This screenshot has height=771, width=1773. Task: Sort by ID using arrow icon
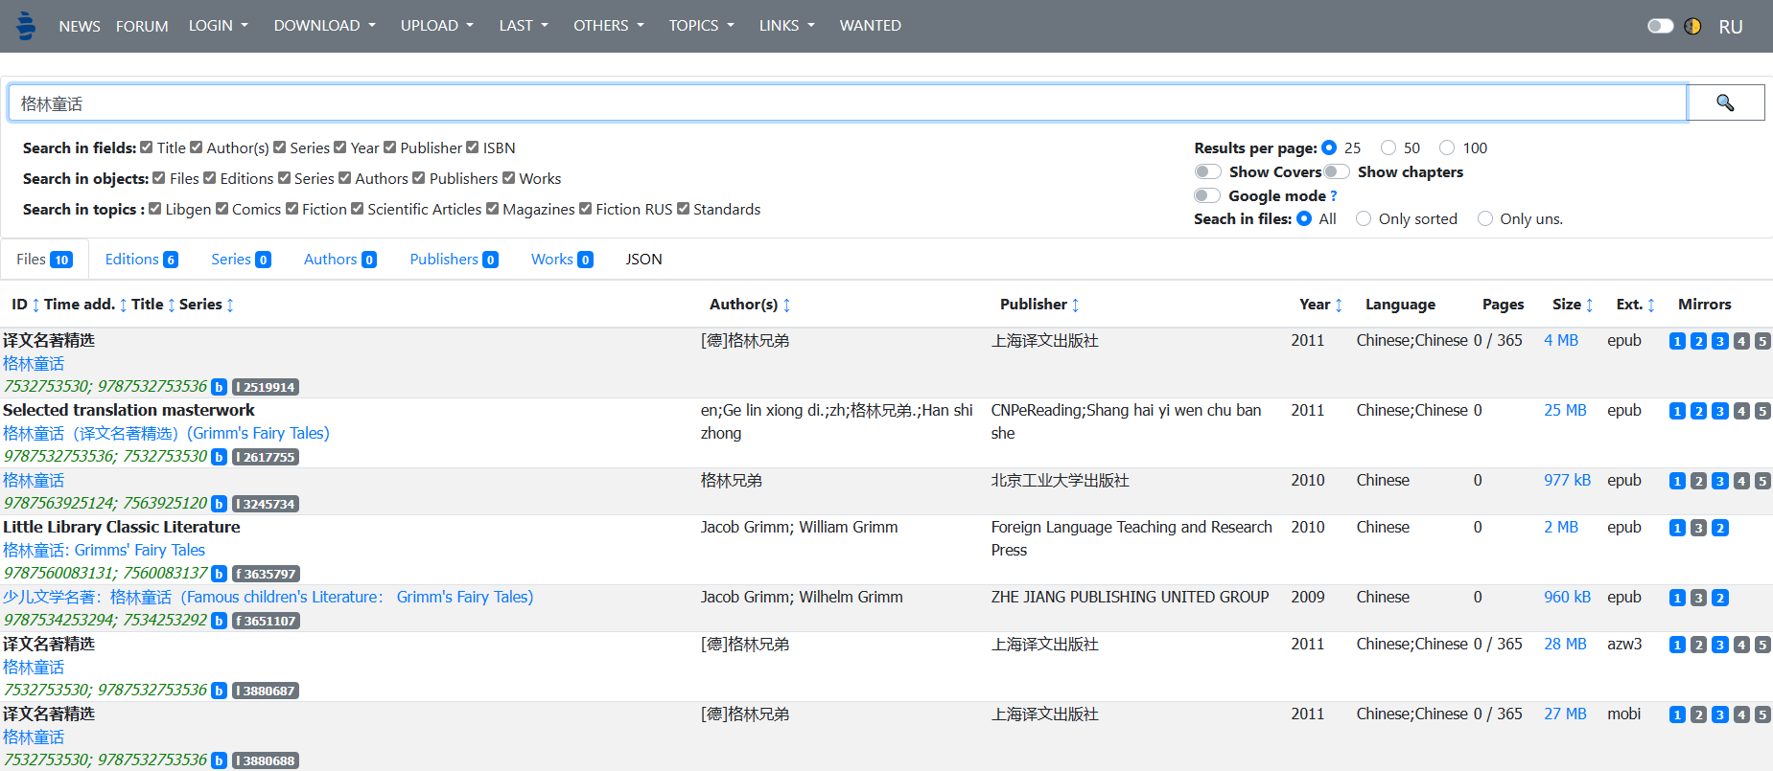click(35, 305)
